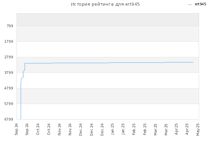Click the chart title for ert945
This screenshot has width=212, height=159.
[x=105, y=4]
